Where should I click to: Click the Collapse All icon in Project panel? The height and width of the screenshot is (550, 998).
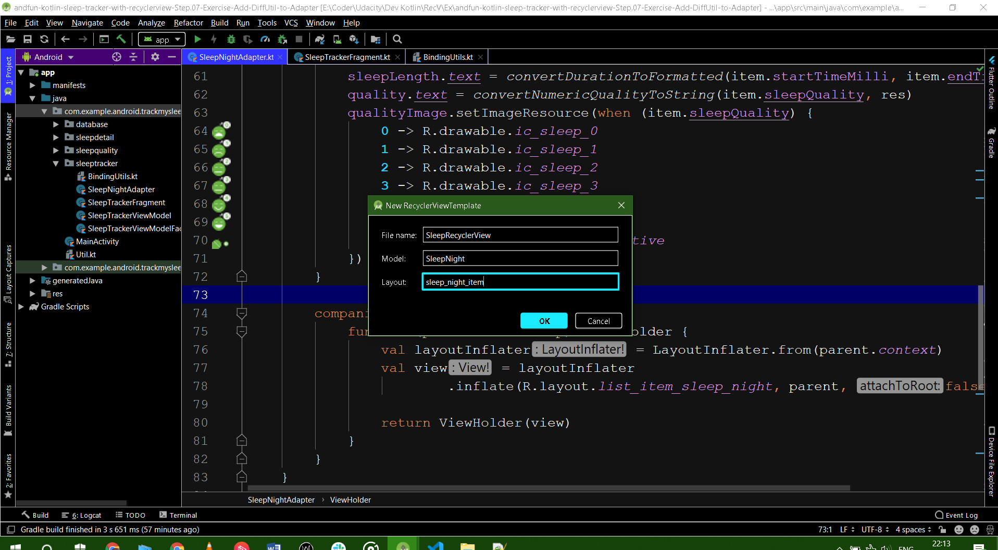(133, 57)
